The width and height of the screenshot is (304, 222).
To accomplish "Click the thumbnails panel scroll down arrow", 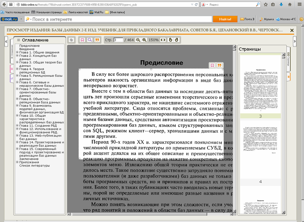I will click(284, 212).
